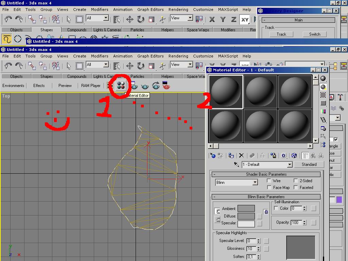Toggle Ambient-Diffuse lock button
The image size is (348, 261).
point(266,212)
